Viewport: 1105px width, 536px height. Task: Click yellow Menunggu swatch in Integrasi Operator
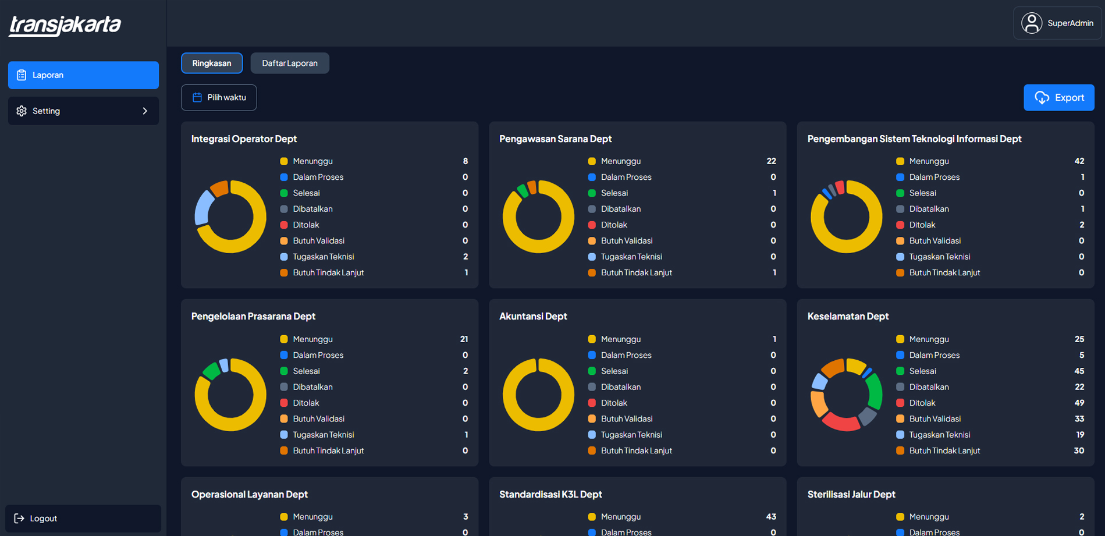pyautogui.click(x=284, y=161)
